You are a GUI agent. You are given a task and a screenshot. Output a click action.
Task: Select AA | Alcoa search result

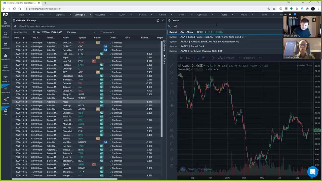coord(225,32)
